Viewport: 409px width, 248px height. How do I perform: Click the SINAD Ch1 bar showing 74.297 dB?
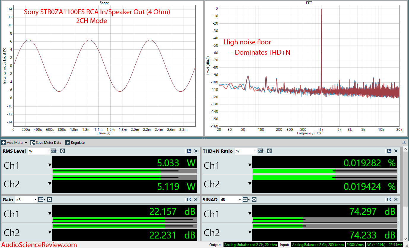(x=325, y=219)
